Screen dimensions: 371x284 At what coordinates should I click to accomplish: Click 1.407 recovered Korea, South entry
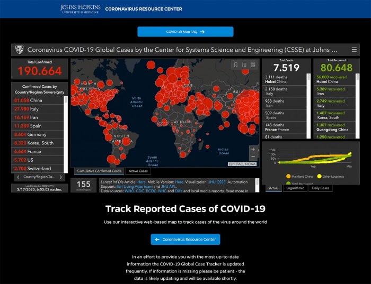coord(334,115)
